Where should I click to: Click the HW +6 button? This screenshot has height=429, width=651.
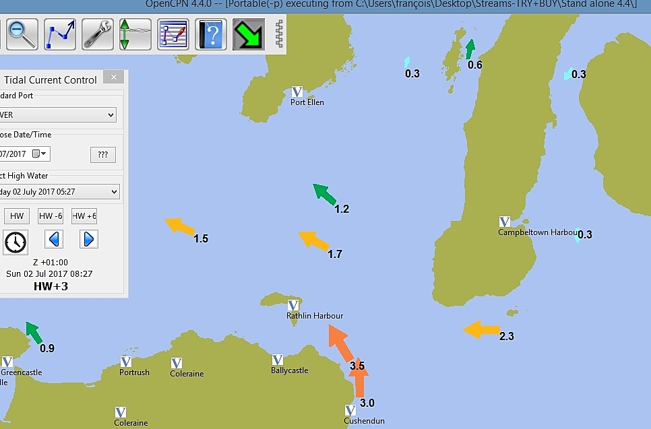(x=84, y=216)
